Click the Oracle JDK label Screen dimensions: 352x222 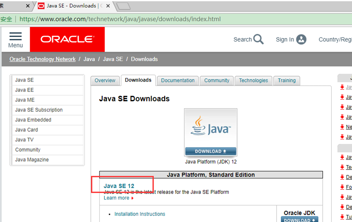(299, 213)
